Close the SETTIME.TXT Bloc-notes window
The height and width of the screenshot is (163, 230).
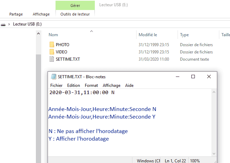click(x=209, y=77)
